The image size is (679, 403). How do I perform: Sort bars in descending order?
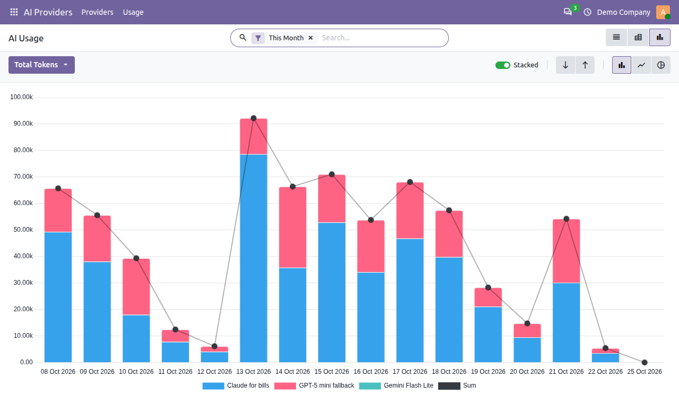565,65
